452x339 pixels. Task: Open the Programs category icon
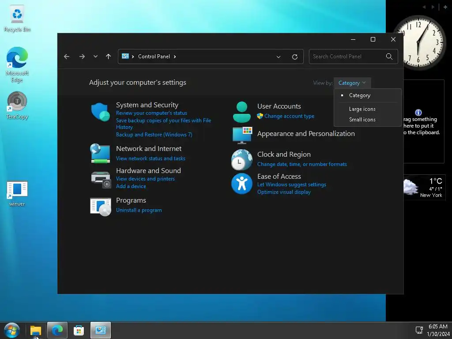tap(101, 207)
